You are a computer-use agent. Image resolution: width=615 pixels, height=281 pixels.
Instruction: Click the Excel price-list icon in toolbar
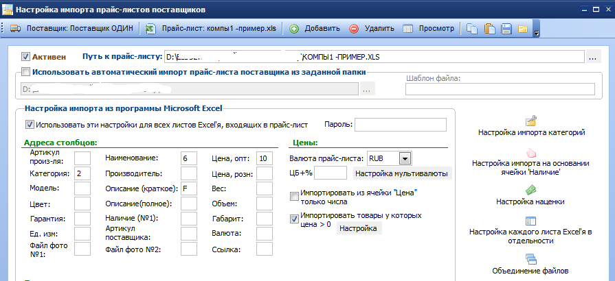150,29
